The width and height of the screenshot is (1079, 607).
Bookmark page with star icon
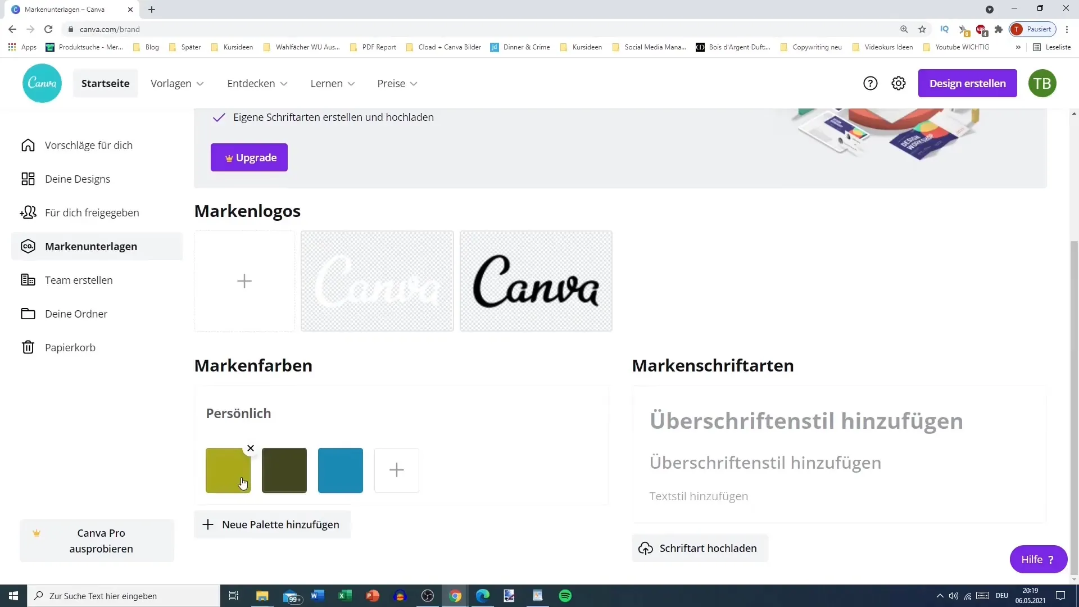coord(922,29)
